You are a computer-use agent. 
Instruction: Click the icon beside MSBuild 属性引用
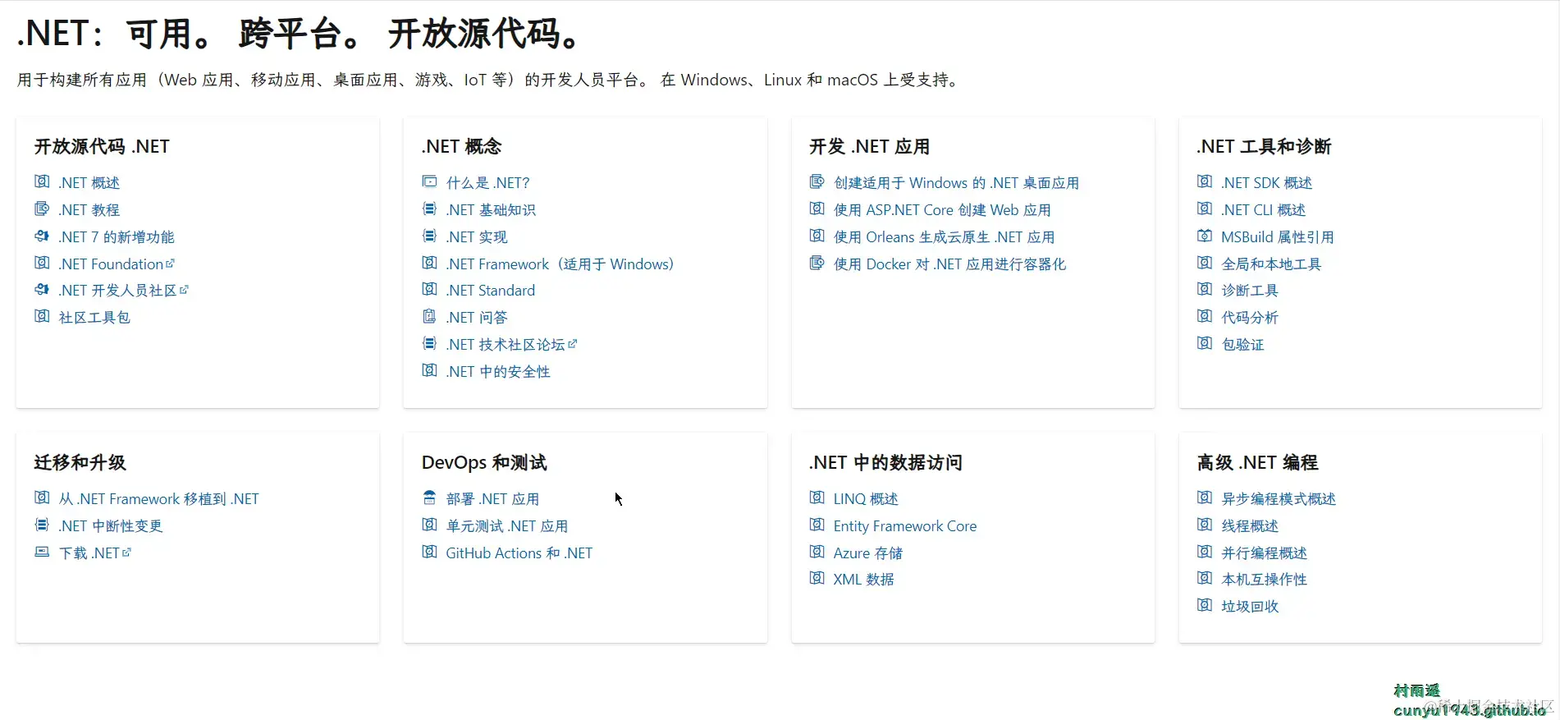pos(1205,236)
